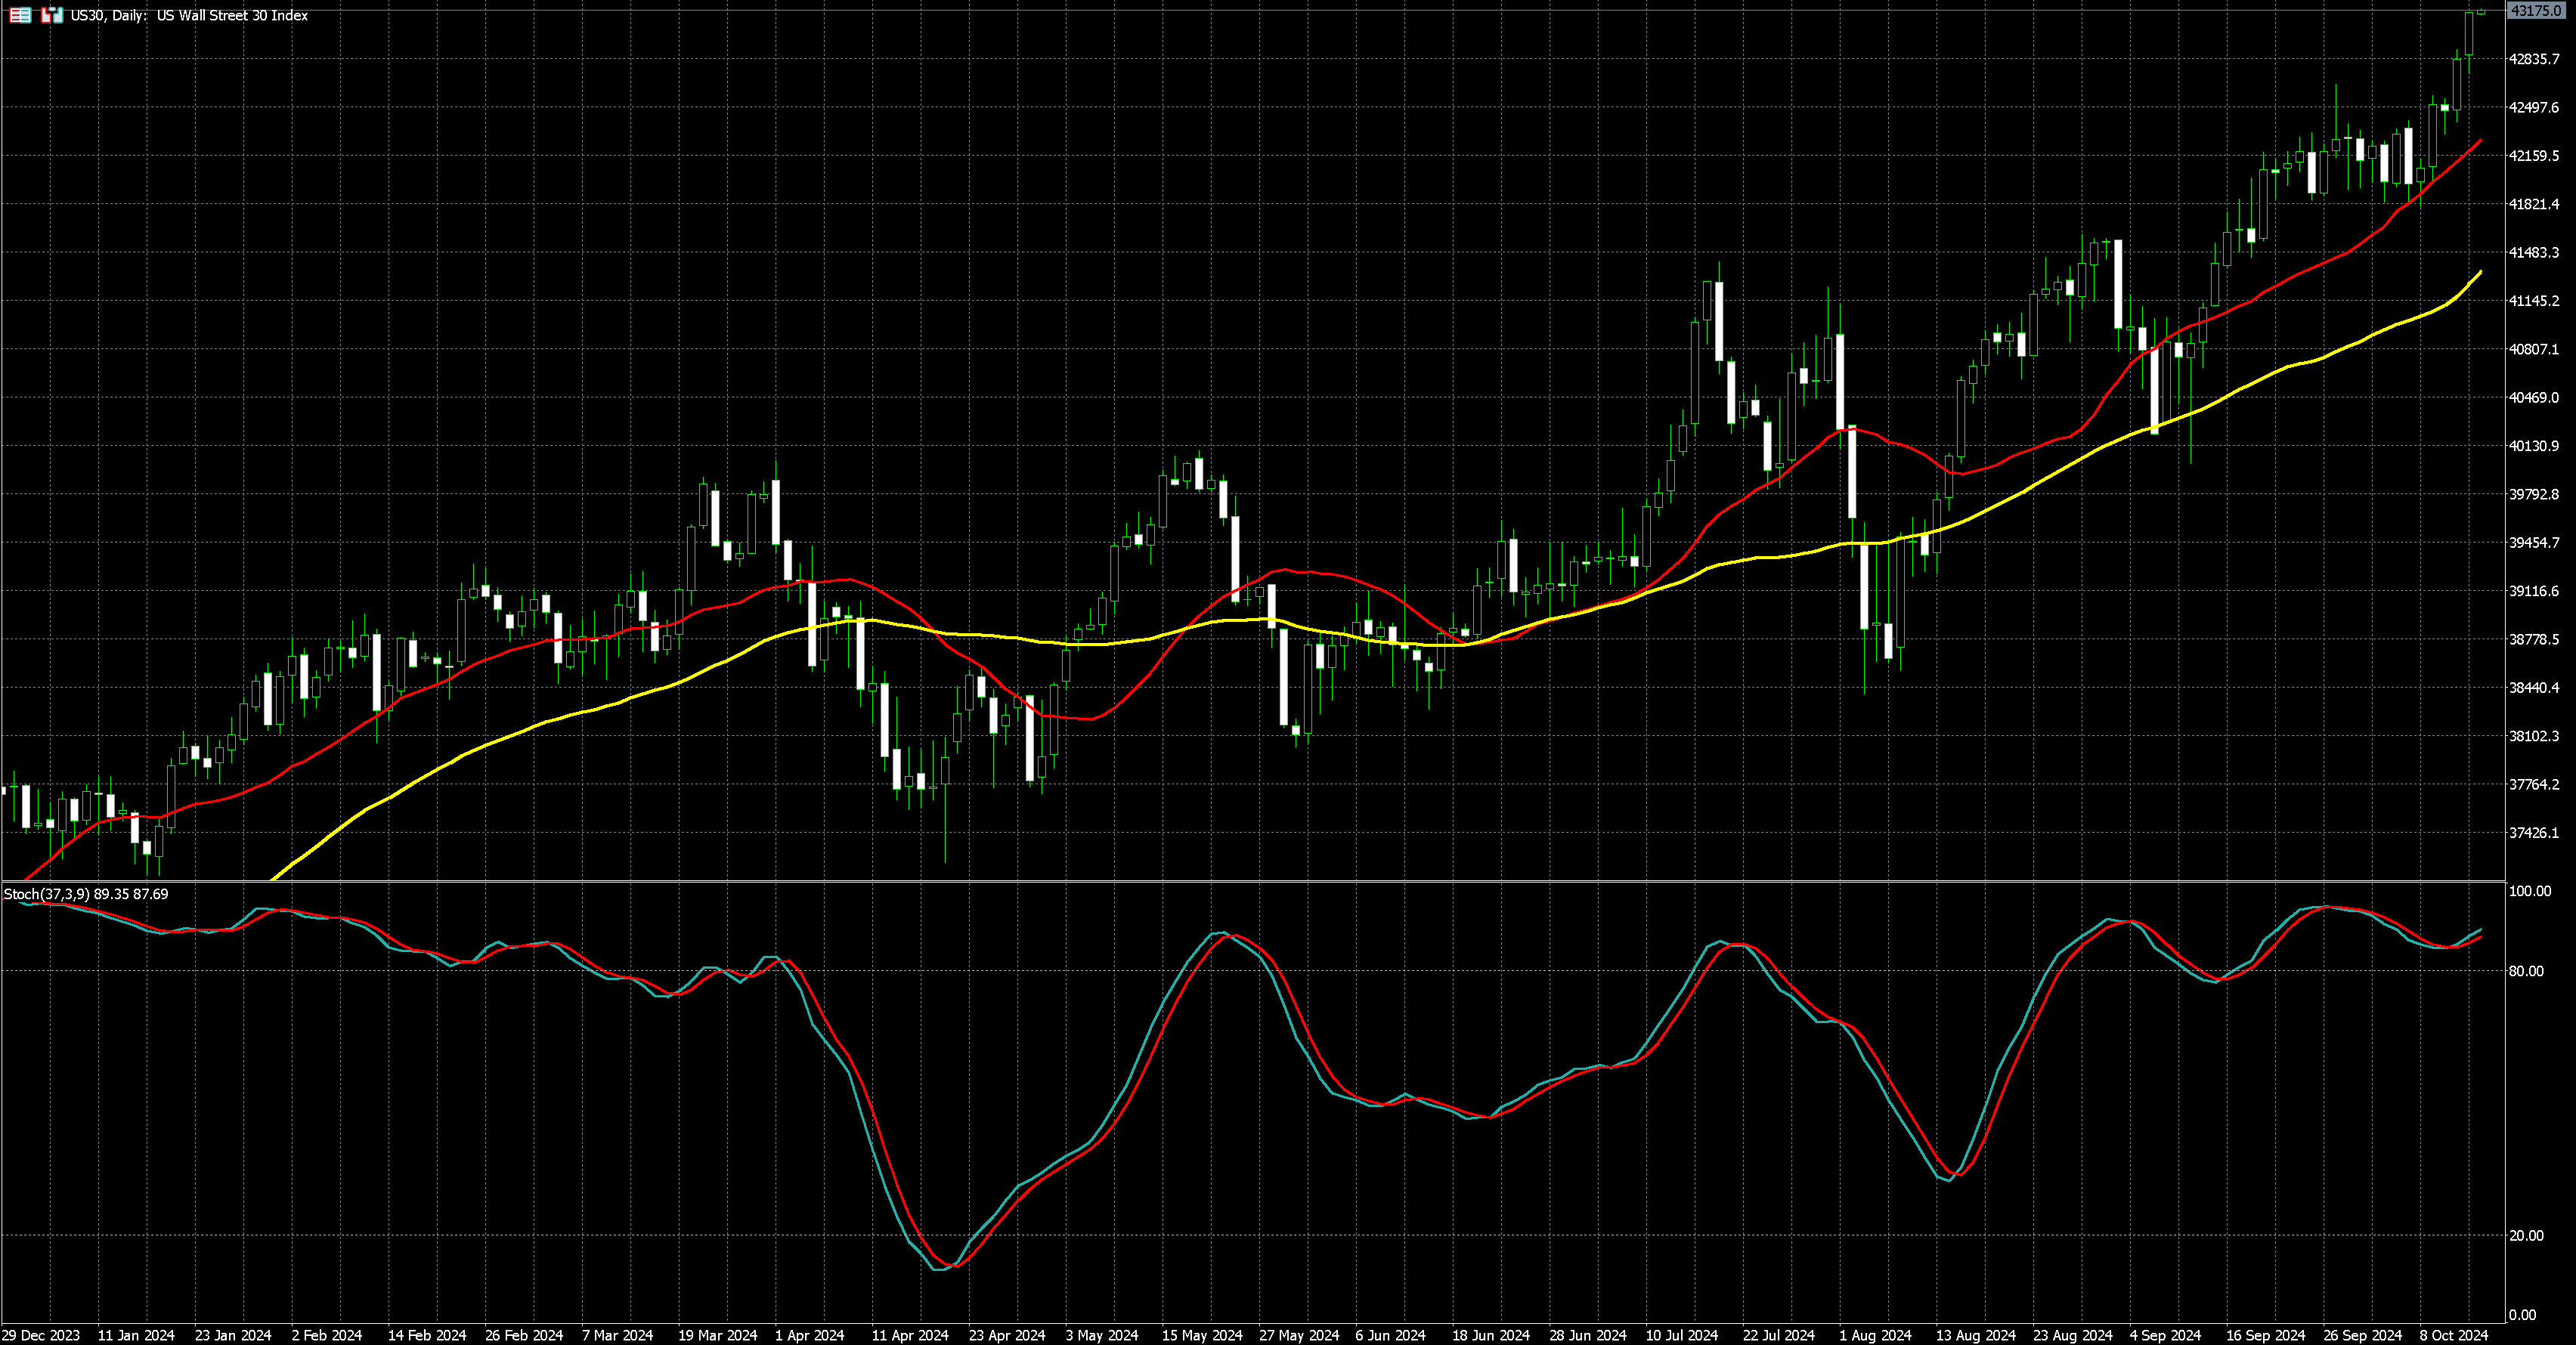Viewport: 2576px width, 1345px height.
Task: Select the Stoch(37,3,9) indicator label
Action: coord(47,894)
